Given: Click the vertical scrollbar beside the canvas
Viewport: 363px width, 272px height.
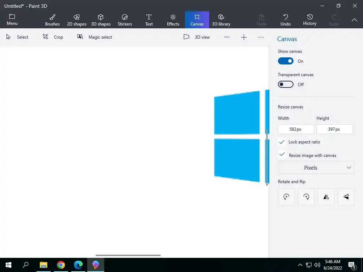Looking at the screenshot, I should click(x=267, y=157).
